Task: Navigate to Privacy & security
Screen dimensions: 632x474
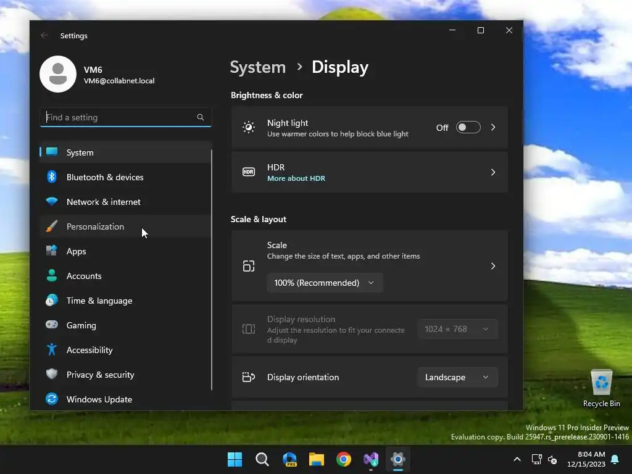Action: coord(126,375)
